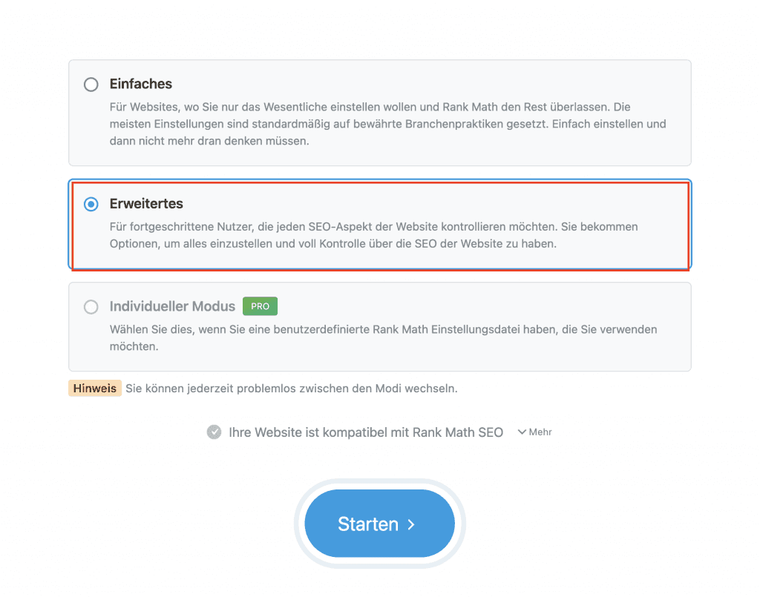Expand details with the Mehr chevron

point(522,432)
